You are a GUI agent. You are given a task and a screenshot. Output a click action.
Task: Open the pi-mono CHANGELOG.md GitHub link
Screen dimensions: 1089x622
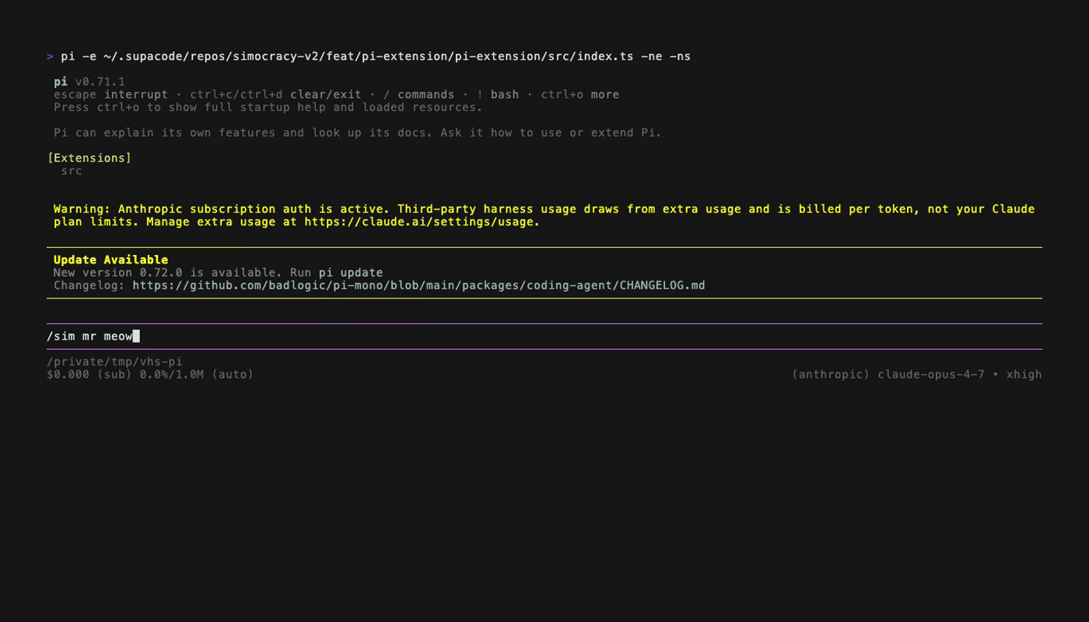(x=418, y=285)
